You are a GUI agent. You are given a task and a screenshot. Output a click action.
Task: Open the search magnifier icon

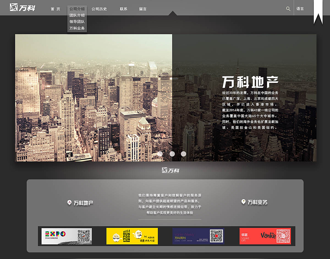click(x=288, y=9)
